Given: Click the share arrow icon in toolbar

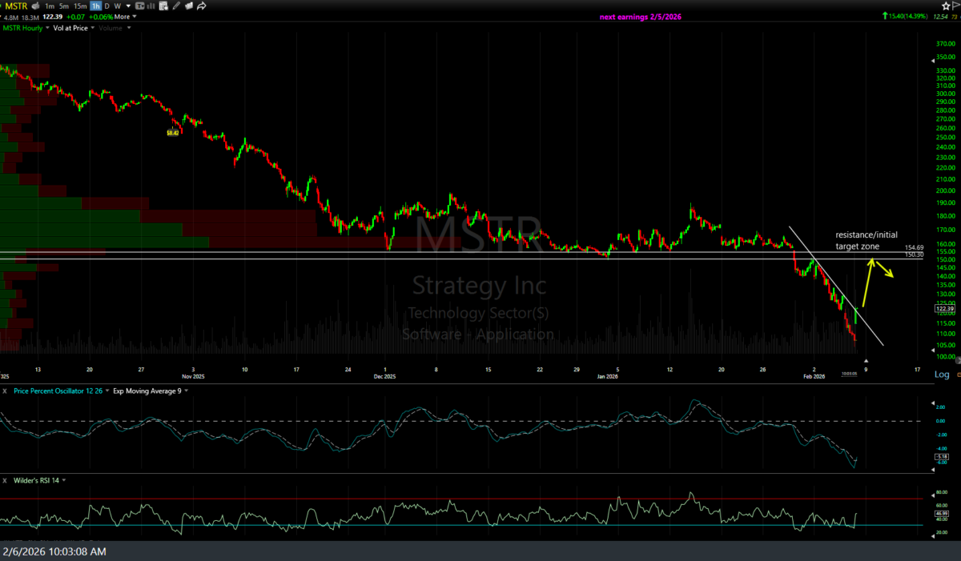Looking at the screenshot, I should (x=201, y=6).
